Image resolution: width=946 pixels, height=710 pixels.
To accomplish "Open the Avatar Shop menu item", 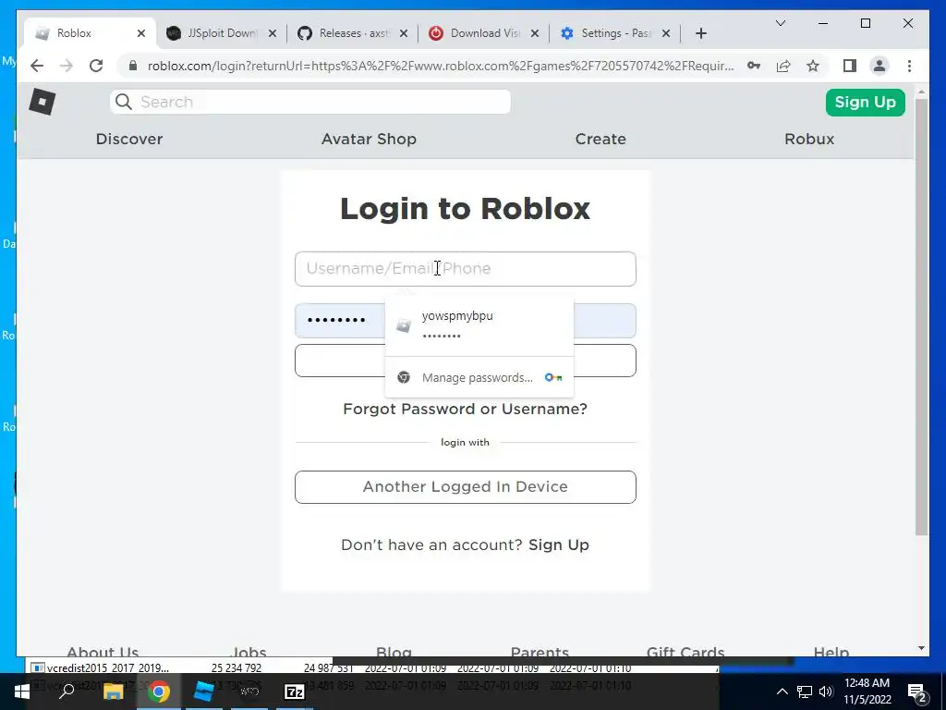I will pyautogui.click(x=369, y=139).
